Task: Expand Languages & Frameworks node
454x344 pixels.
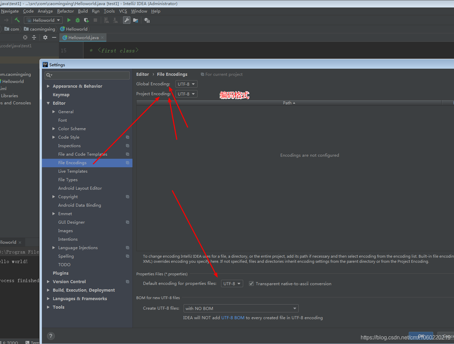Action: click(48, 299)
